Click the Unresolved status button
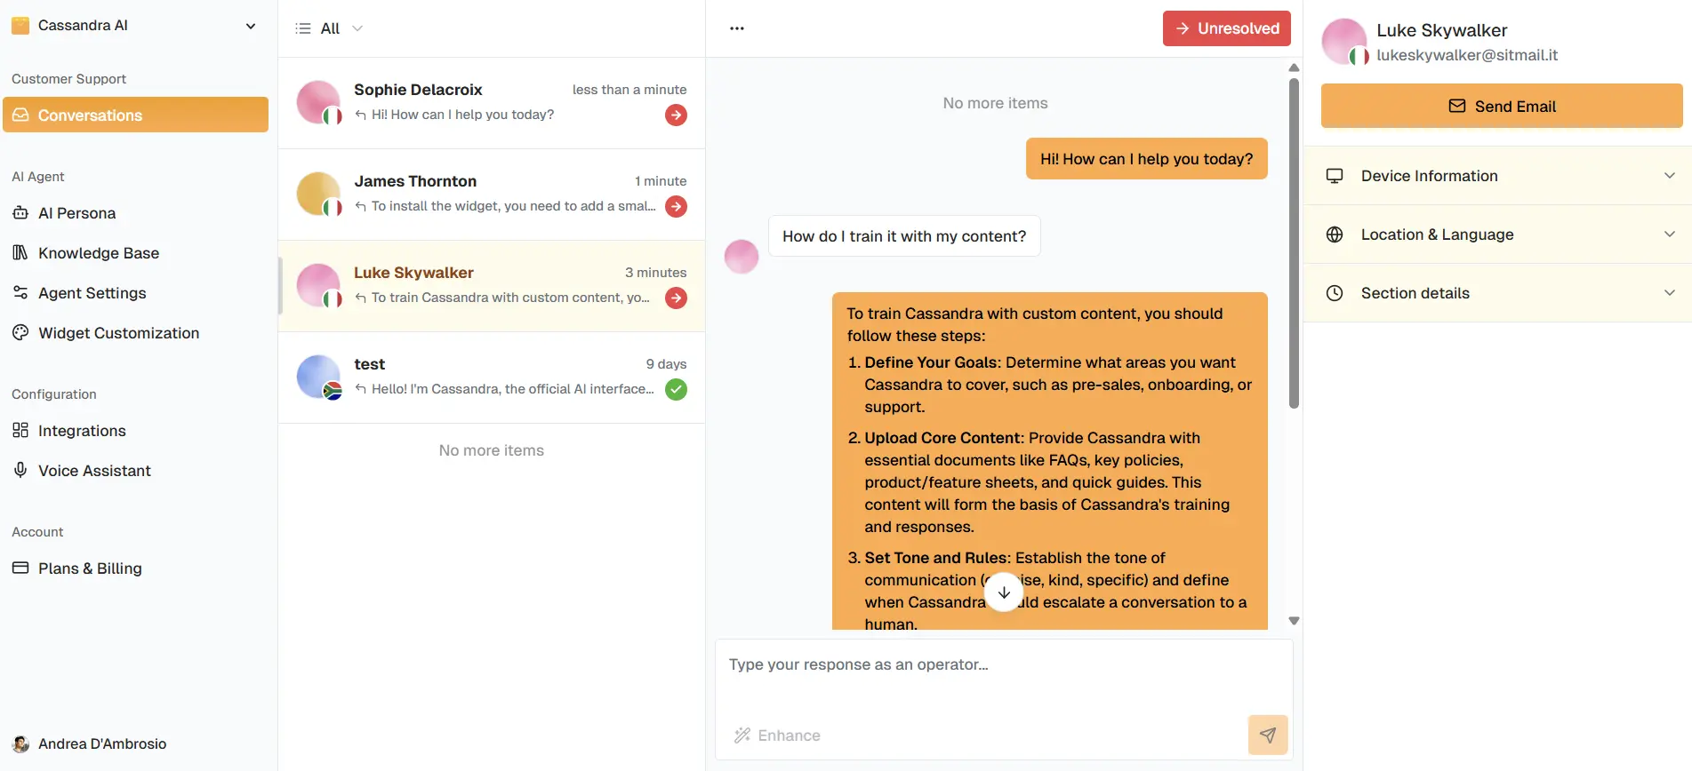This screenshot has height=771, width=1692. coord(1226,28)
